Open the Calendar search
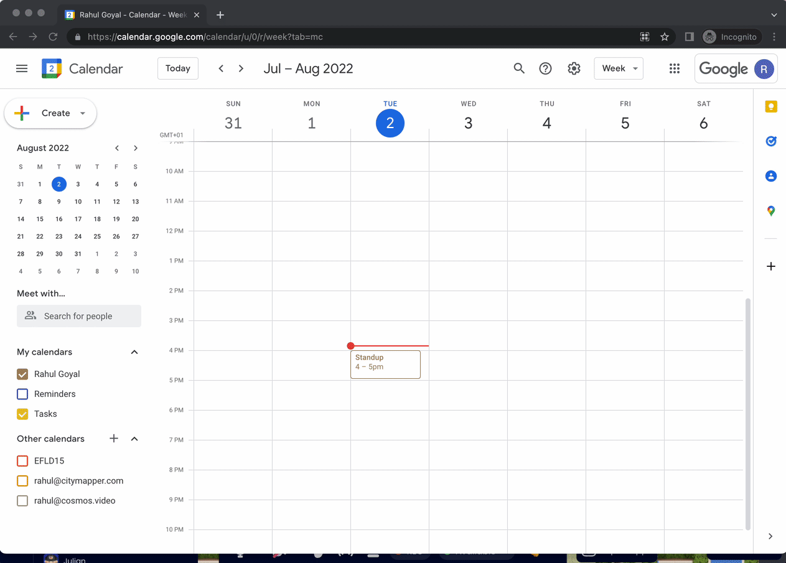 pyautogui.click(x=519, y=68)
